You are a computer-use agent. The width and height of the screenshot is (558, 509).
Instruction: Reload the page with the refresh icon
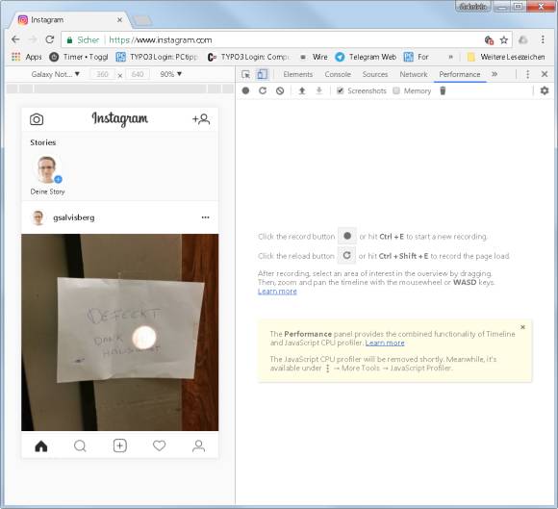pos(50,39)
